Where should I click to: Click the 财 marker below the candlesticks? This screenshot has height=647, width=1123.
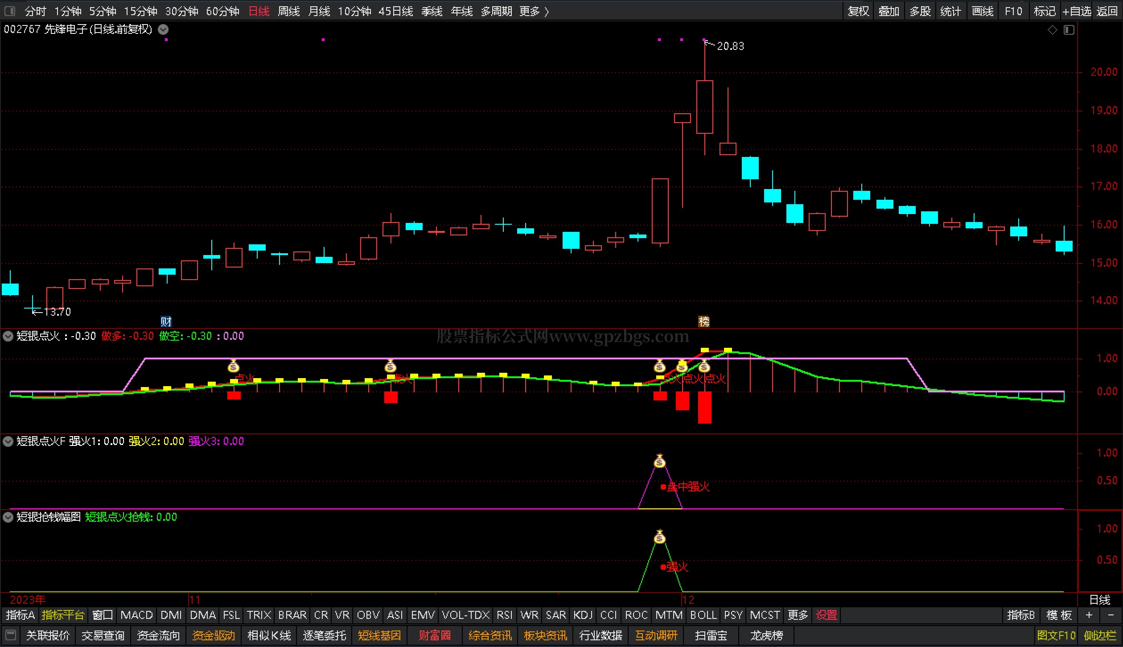pyautogui.click(x=166, y=321)
